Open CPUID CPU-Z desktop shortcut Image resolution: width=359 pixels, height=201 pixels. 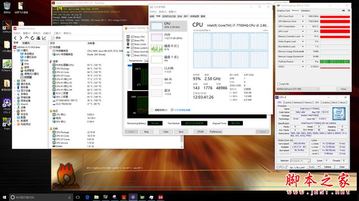coord(7,106)
